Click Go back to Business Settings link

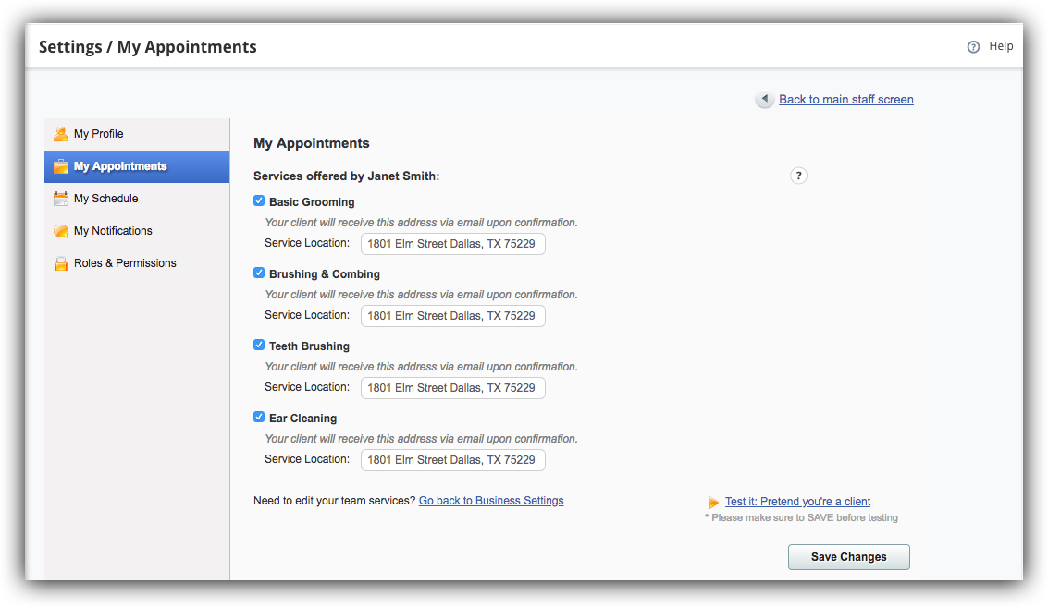pos(491,501)
